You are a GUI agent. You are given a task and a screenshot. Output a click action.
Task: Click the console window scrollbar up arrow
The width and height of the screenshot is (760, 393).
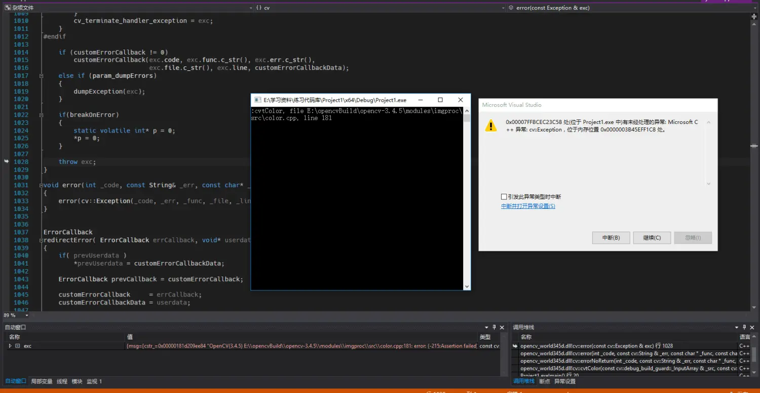tap(467, 111)
